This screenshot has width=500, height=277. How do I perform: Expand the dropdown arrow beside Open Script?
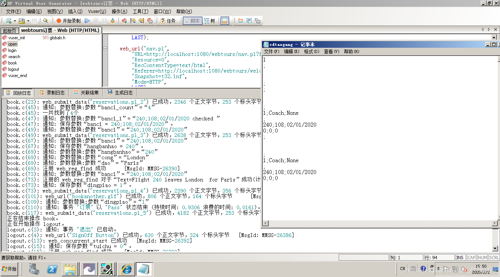[x=27, y=21]
